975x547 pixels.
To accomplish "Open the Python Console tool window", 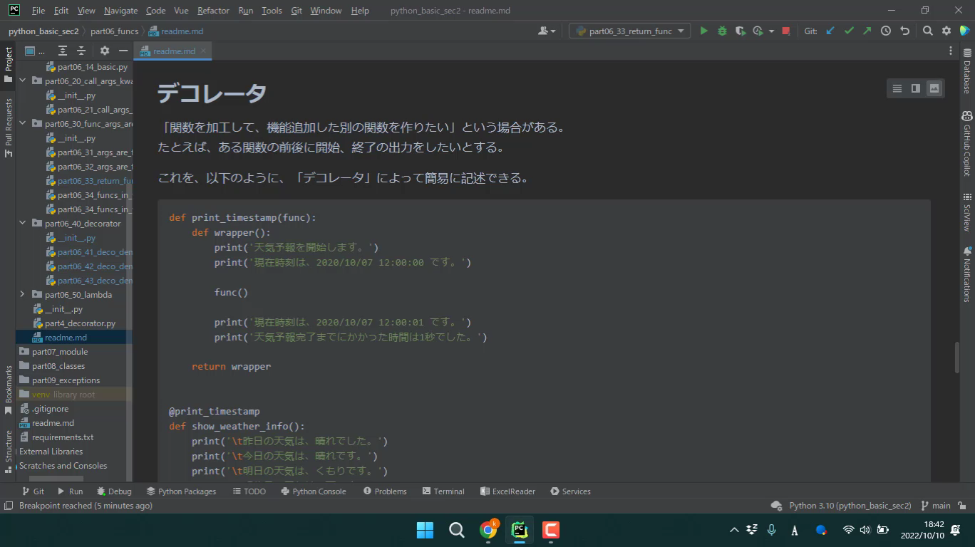I will pyautogui.click(x=313, y=491).
